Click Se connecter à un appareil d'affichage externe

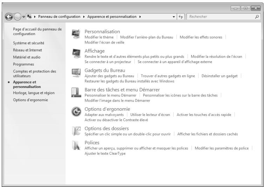pyautogui.click(x=175, y=62)
